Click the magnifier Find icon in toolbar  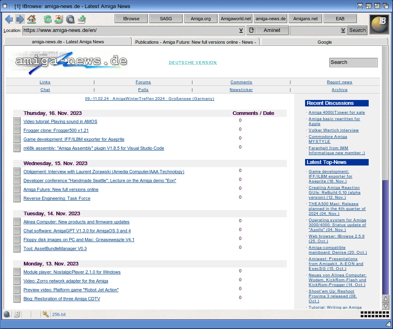click(x=70, y=19)
